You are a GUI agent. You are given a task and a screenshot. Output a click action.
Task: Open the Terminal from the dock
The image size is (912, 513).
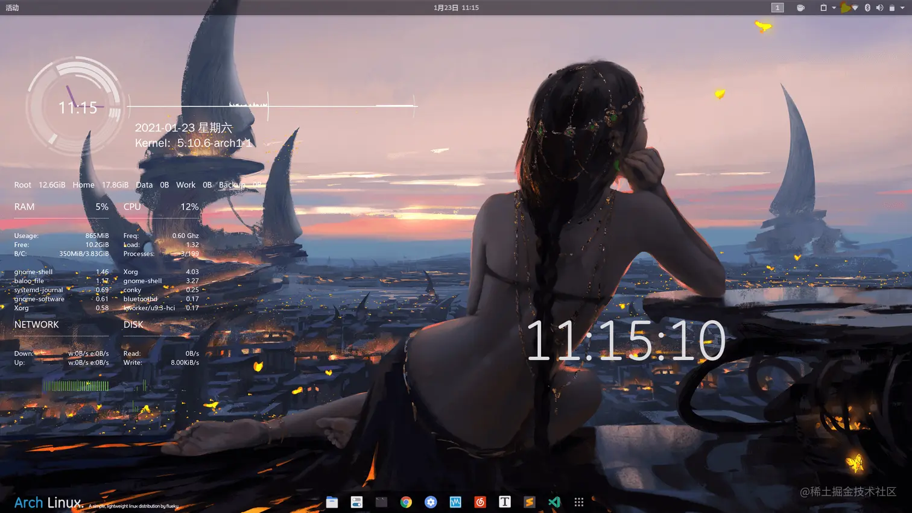[x=381, y=502]
